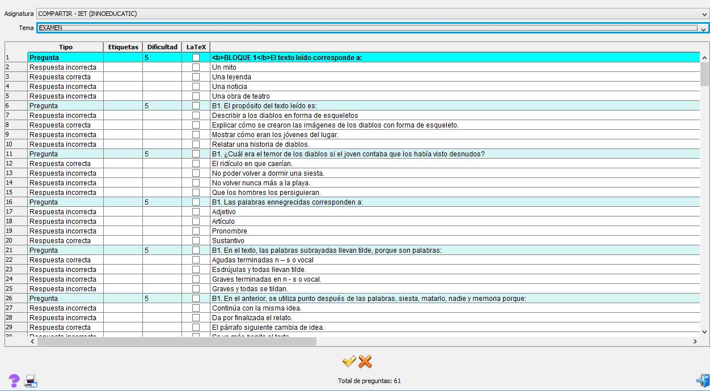
Task: Click the Etiquetas column header
Action: (123, 47)
